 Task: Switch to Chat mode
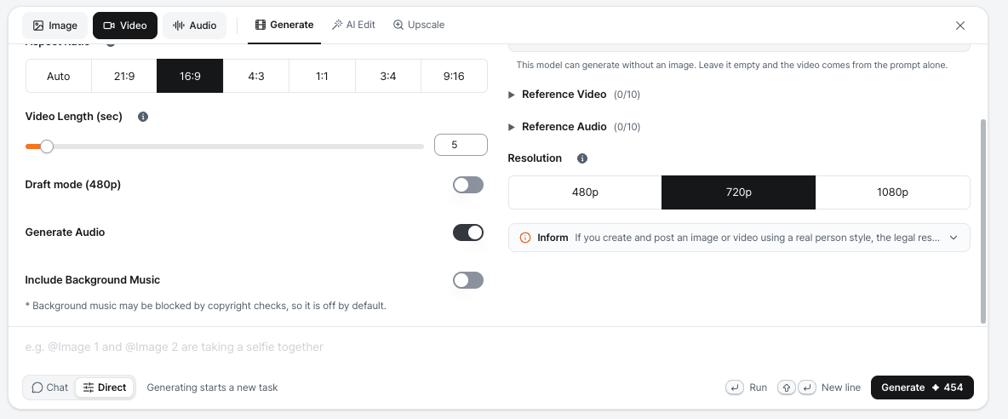49,387
